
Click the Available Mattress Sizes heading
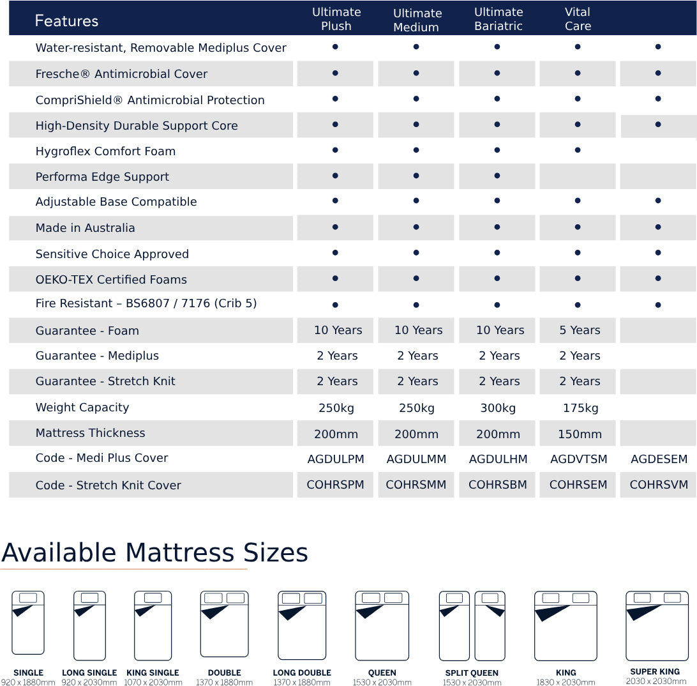[154, 553]
